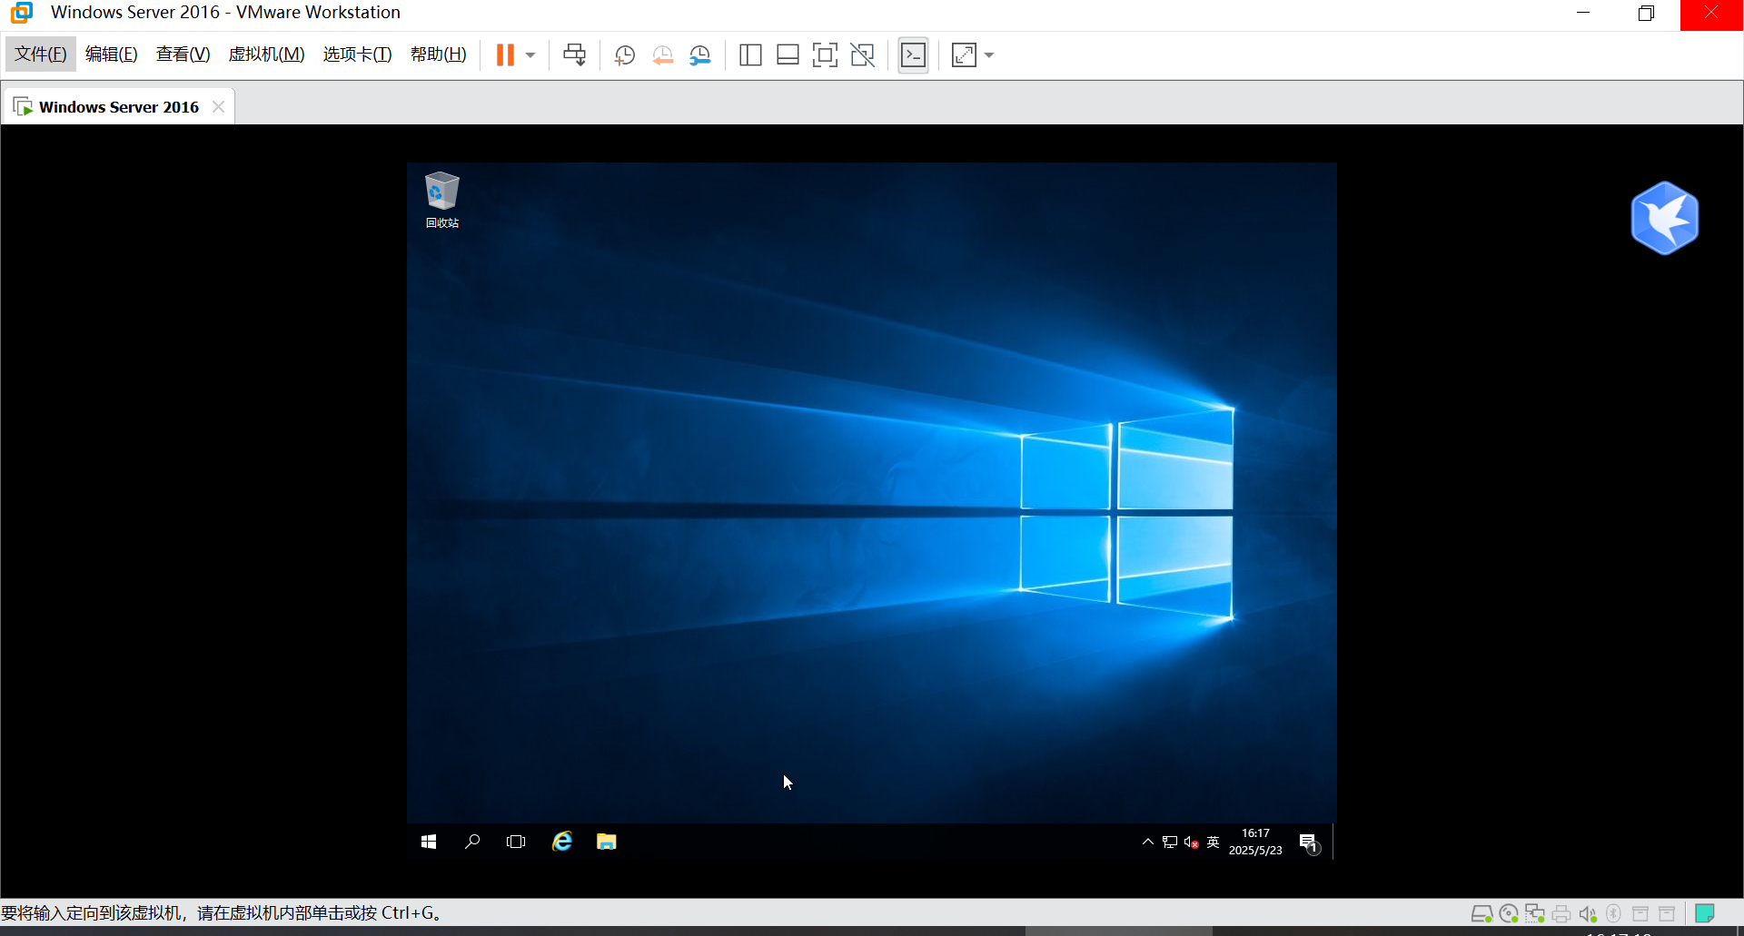Click the Show desktop strip in guest

click(x=1333, y=842)
